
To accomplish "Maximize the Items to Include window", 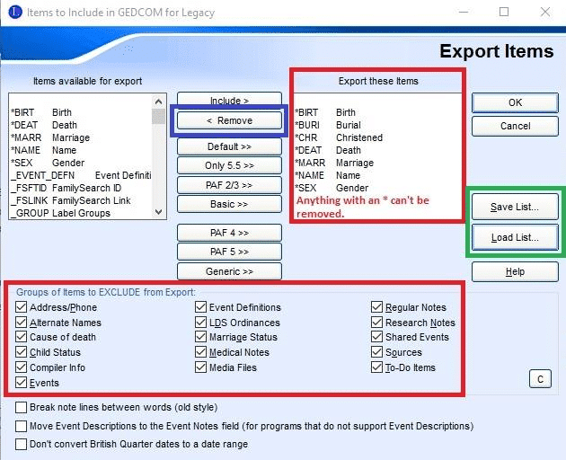I will [x=504, y=12].
